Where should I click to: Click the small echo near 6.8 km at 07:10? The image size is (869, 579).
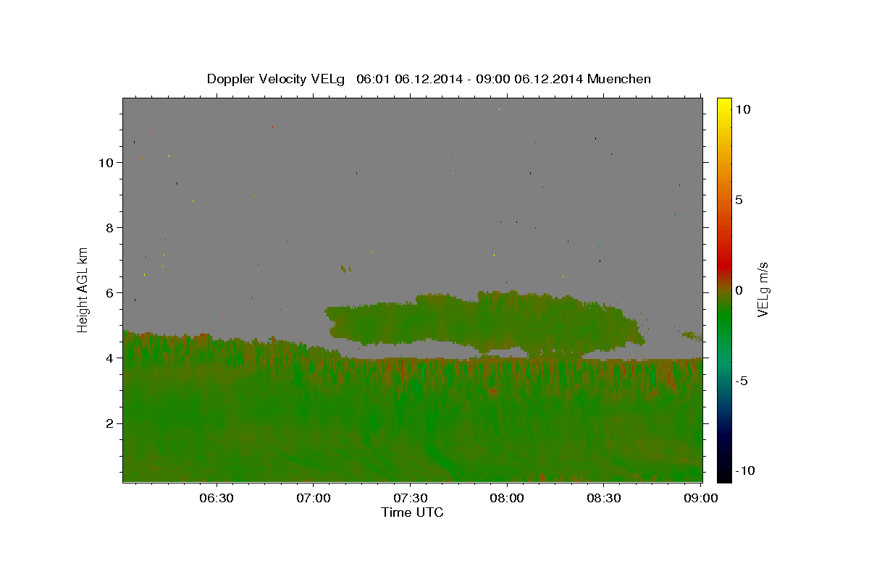pos(345,269)
